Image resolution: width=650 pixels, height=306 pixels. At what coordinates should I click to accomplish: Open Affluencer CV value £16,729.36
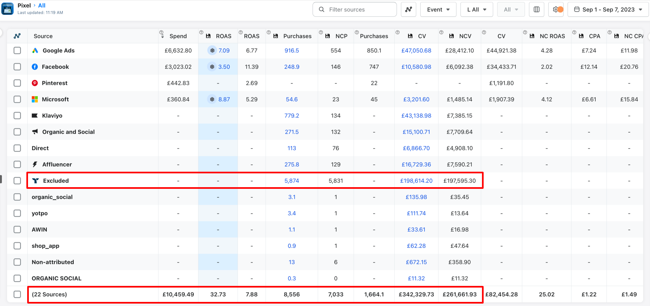416,164
